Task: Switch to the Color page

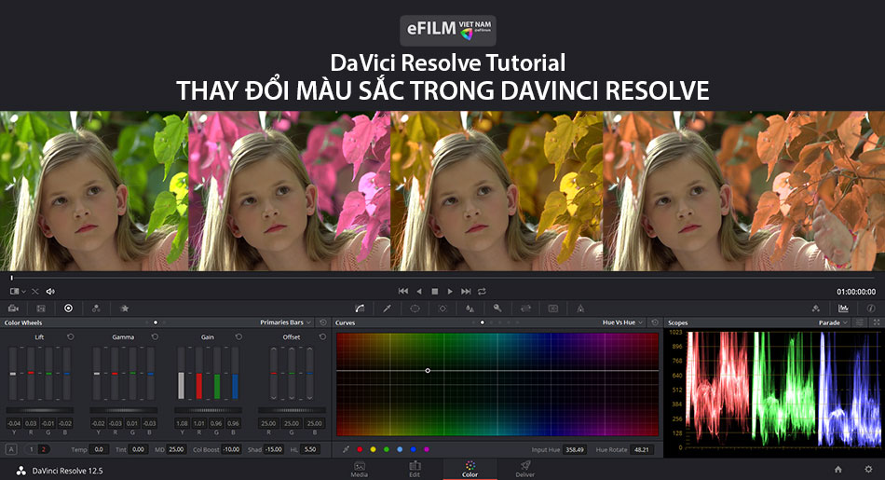Action: click(470, 469)
